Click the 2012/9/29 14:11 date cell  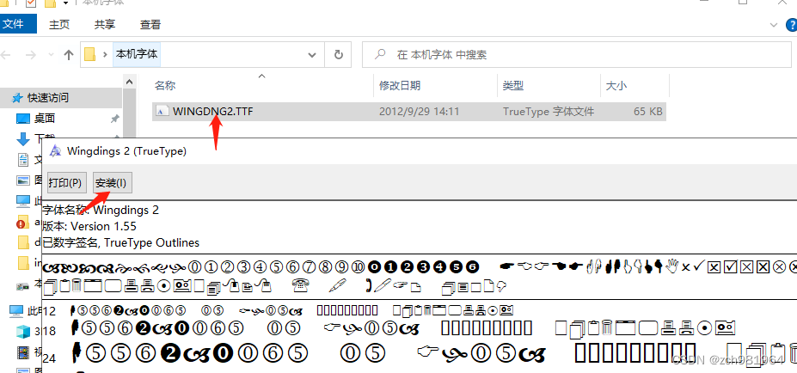point(420,111)
